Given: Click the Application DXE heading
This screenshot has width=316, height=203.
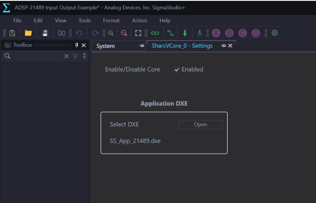Looking at the screenshot, I should coord(164,104).
